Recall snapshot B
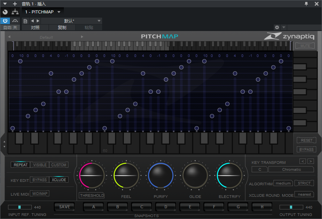 (x=118, y=207)
